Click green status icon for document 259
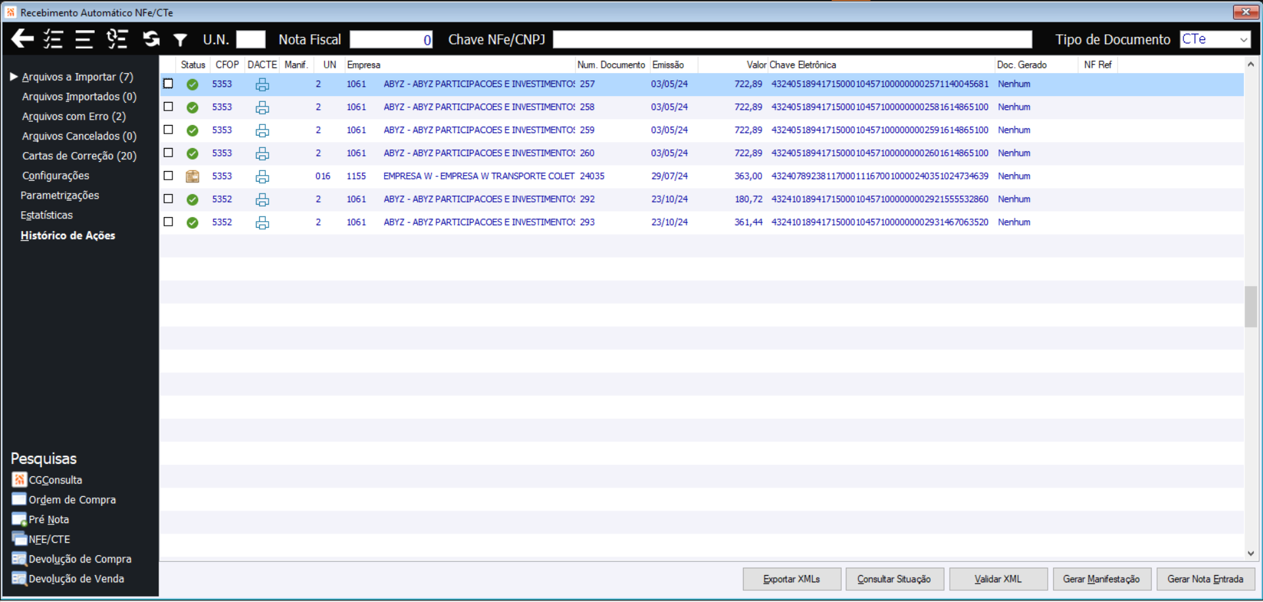The width and height of the screenshot is (1263, 602). point(192,130)
